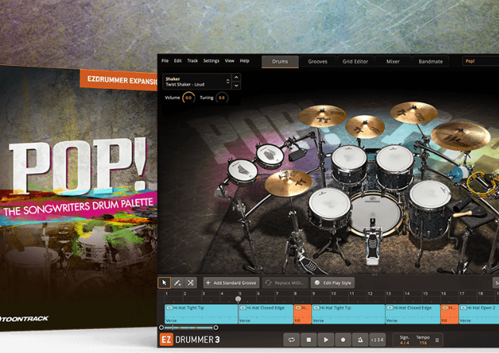The image size is (499, 353).
Task: Select the arrow pointer tool
Action: (165, 282)
